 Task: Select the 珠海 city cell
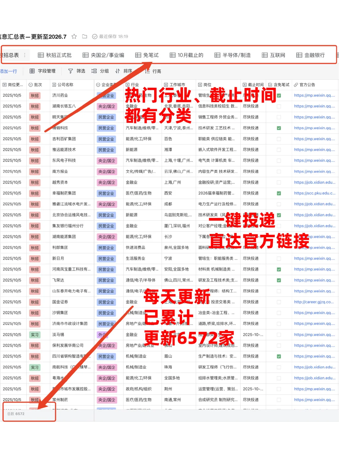[179, 367]
